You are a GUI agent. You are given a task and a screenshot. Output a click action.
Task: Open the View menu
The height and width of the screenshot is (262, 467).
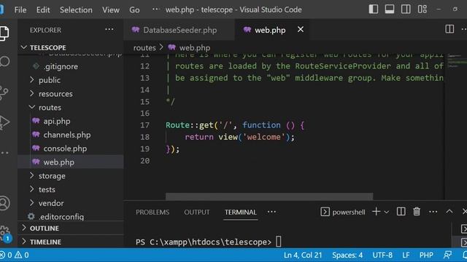pos(111,9)
